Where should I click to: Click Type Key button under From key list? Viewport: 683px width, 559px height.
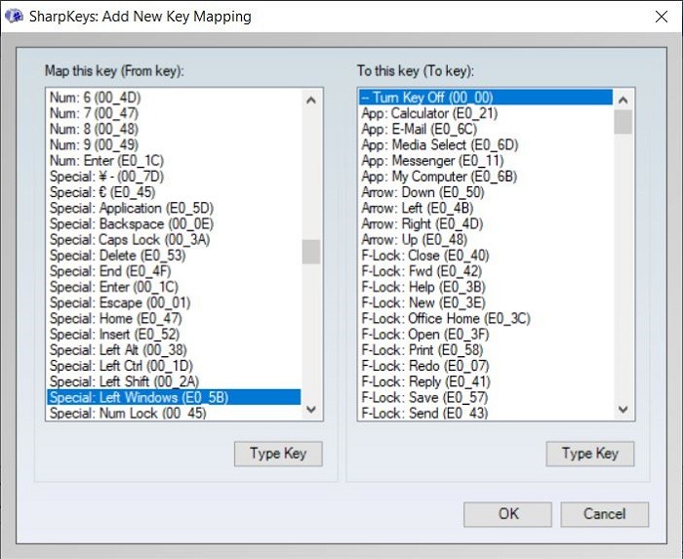tap(278, 454)
